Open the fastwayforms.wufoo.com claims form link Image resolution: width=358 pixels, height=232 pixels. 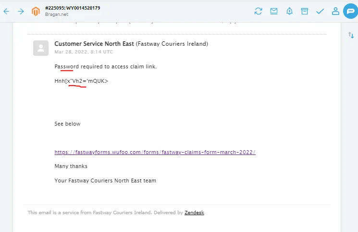pyautogui.click(x=155, y=152)
